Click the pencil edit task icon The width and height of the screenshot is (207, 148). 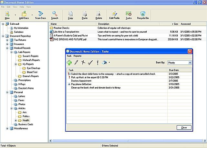76,63
